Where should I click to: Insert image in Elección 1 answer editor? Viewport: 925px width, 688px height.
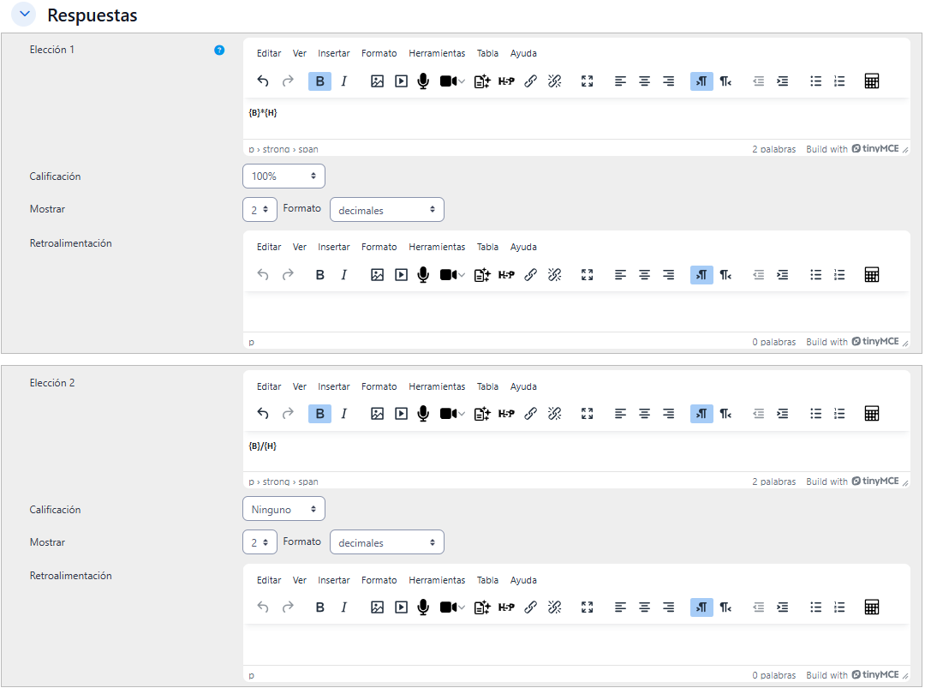377,81
